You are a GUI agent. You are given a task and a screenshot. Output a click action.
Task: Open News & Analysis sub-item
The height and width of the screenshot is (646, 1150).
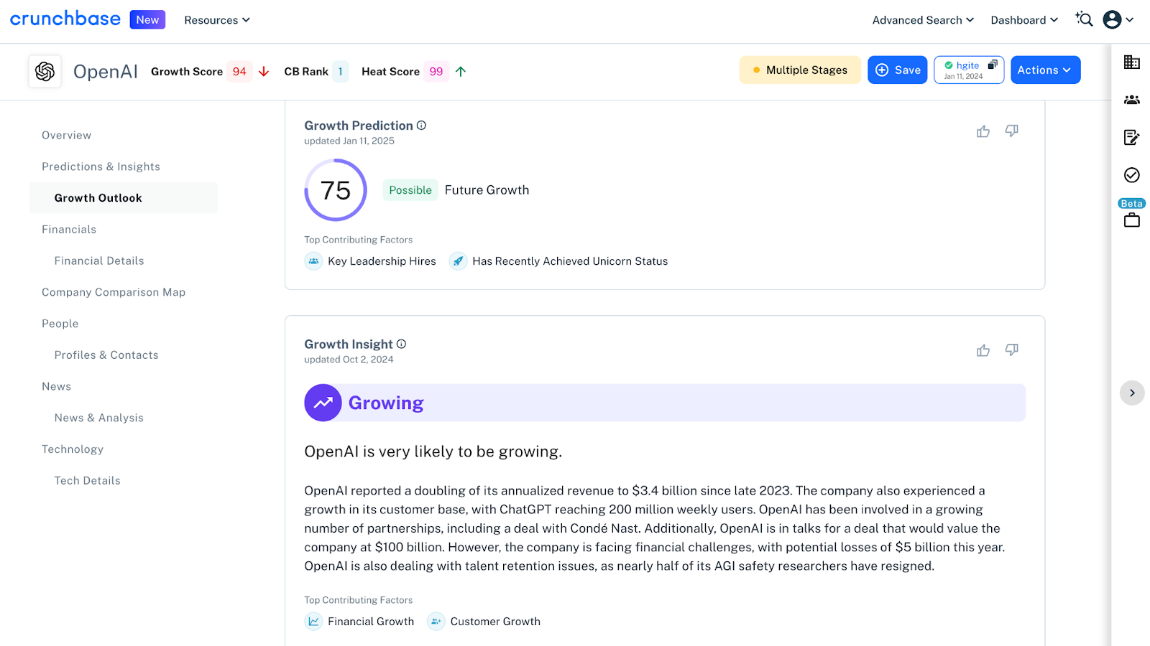tap(99, 418)
